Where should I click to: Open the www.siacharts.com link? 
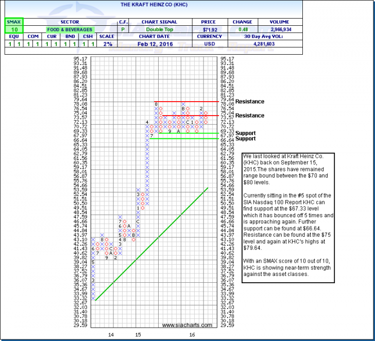point(187,325)
